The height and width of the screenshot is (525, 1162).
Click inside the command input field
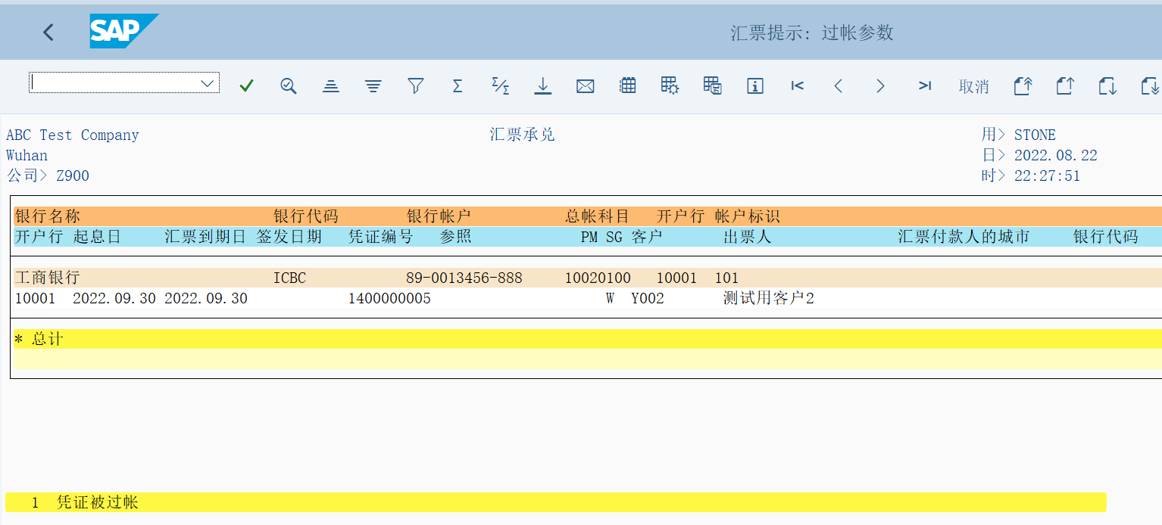tap(114, 82)
